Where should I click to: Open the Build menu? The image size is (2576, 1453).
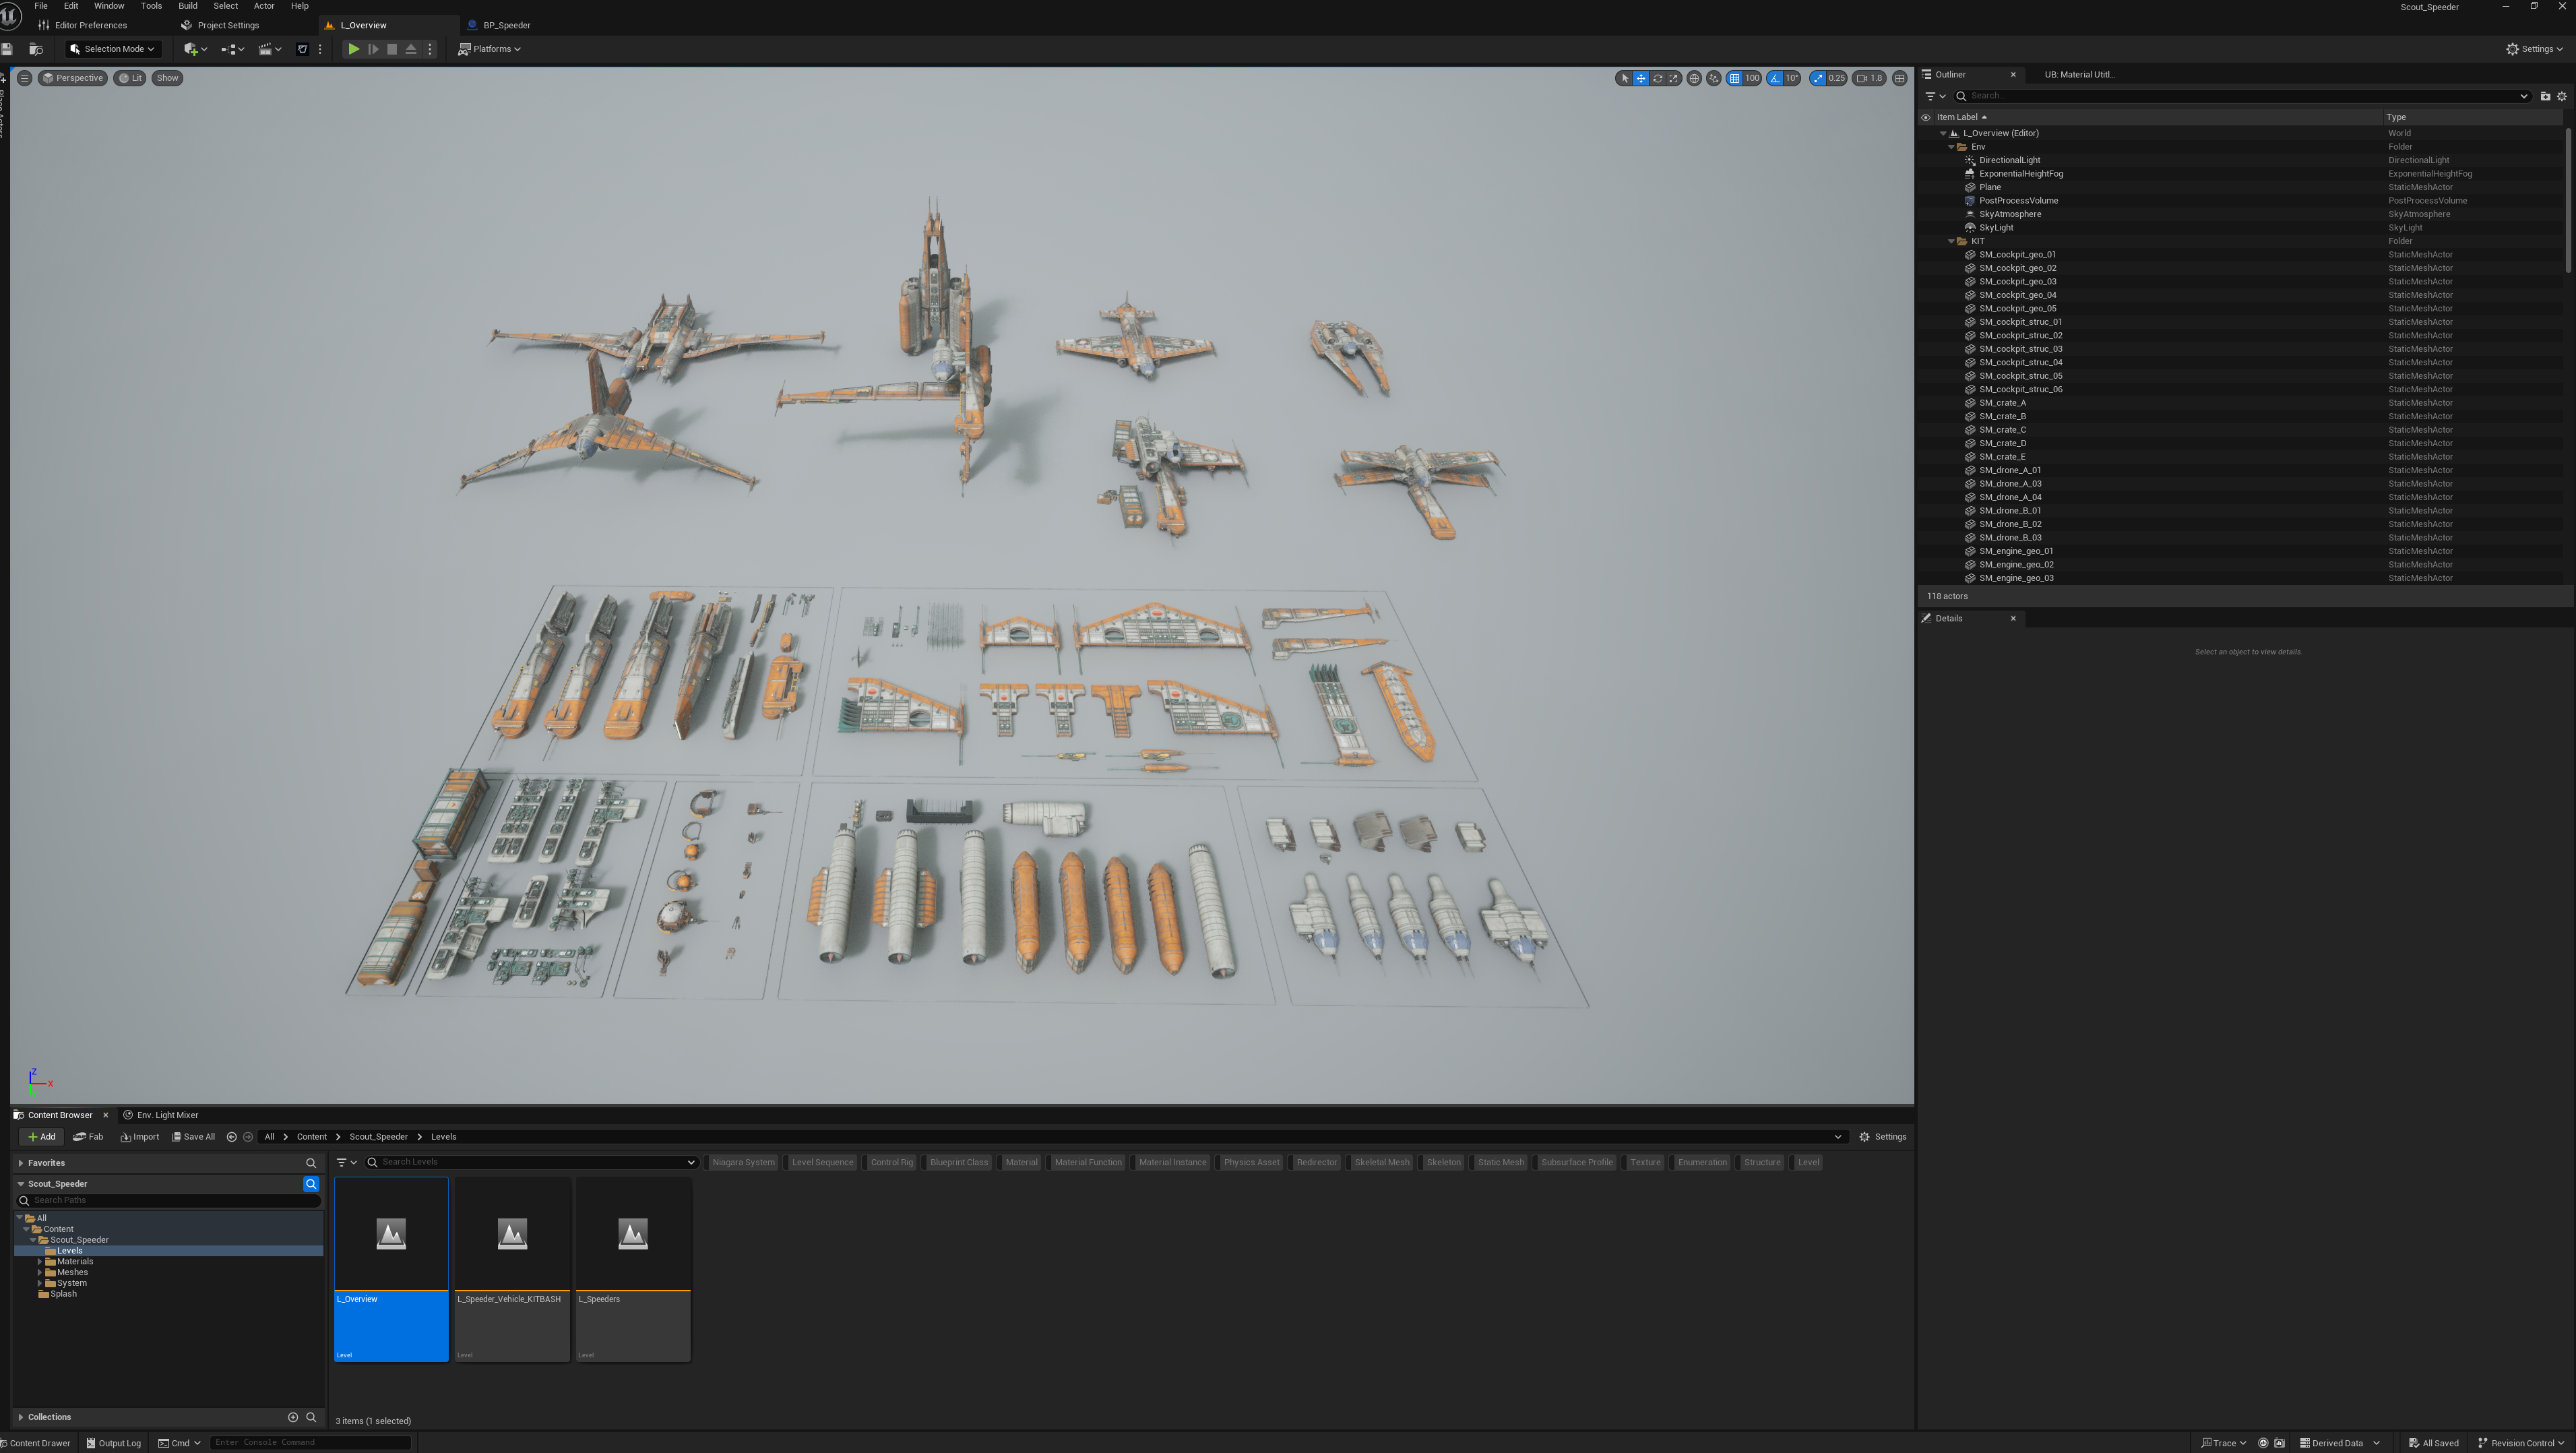(x=187, y=6)
